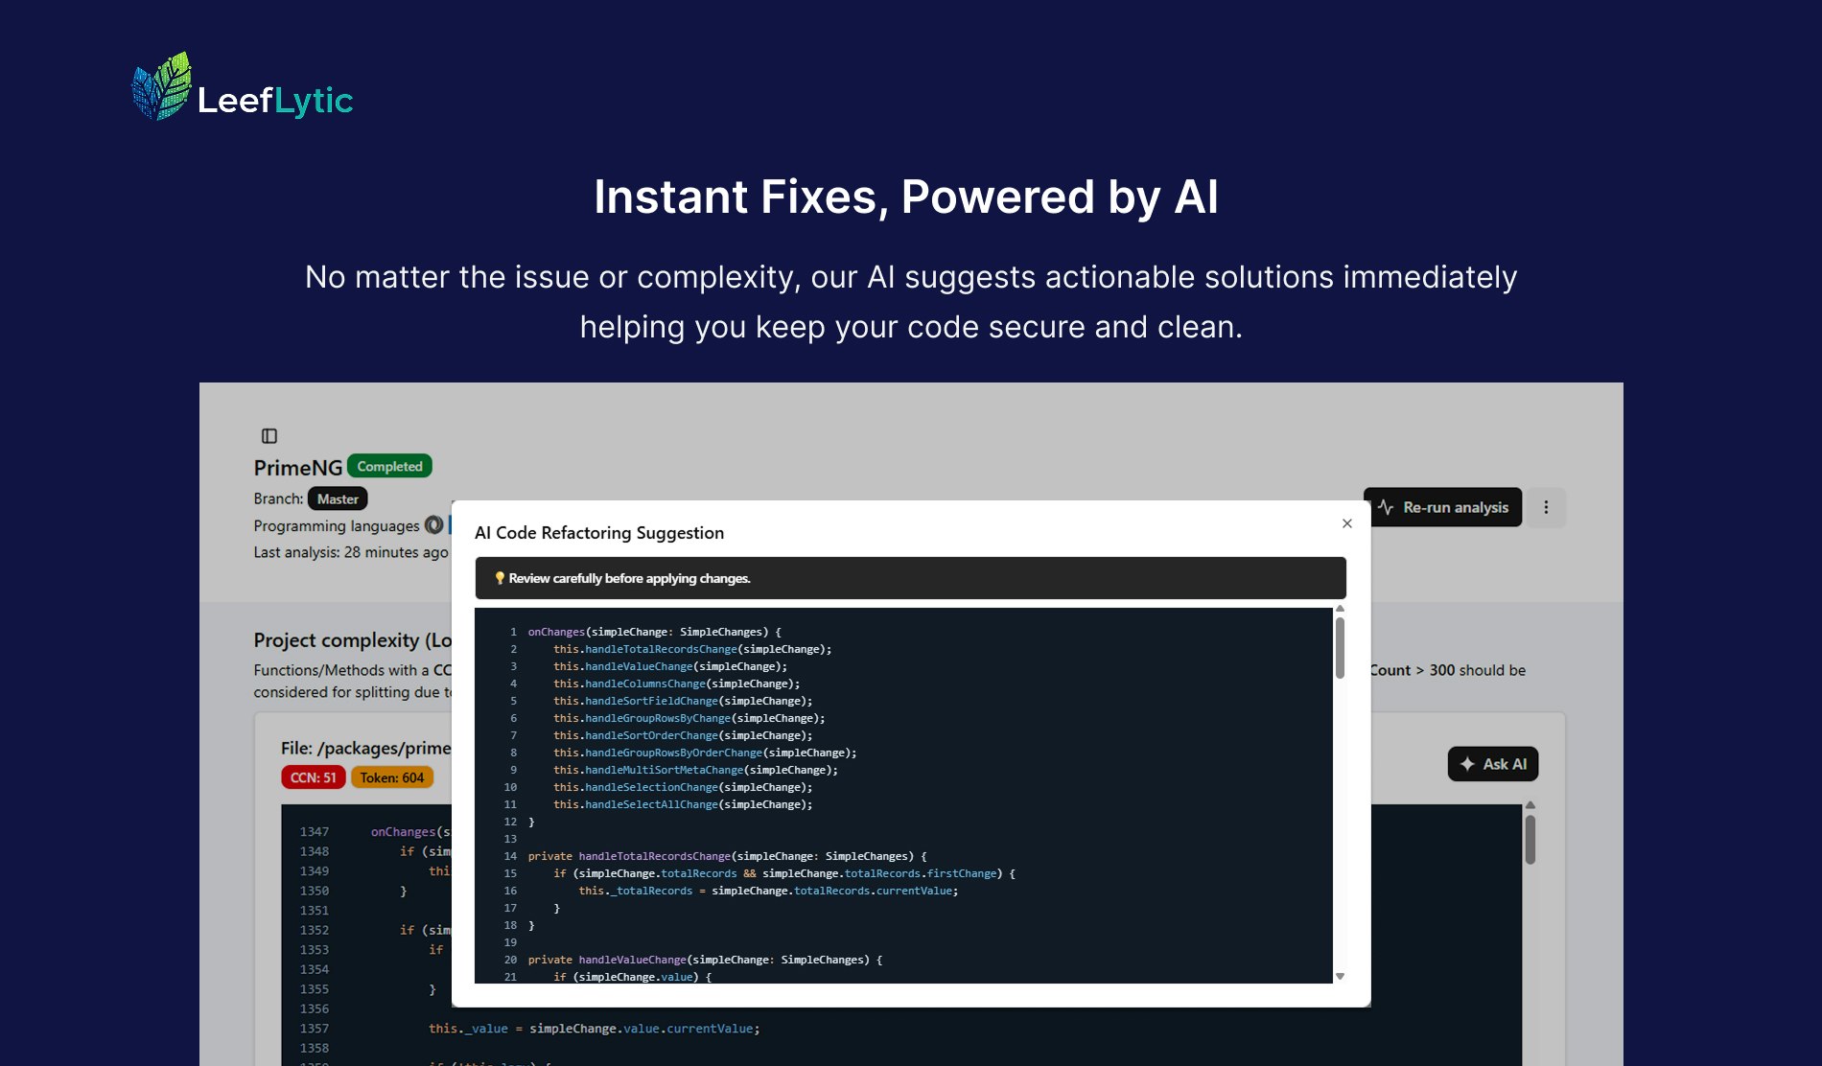Click the Re-run analysis button

1442,507
